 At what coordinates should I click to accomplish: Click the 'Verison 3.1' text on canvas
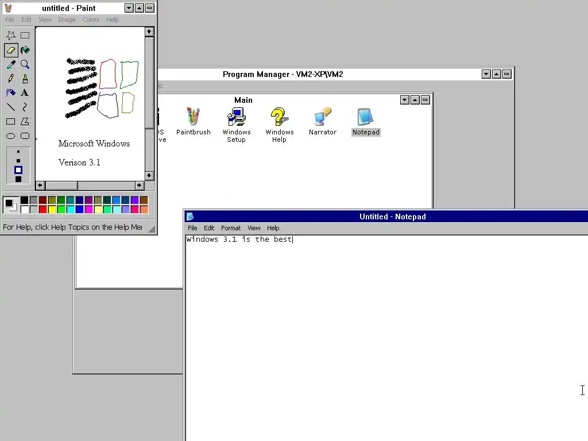coord(79,163)
